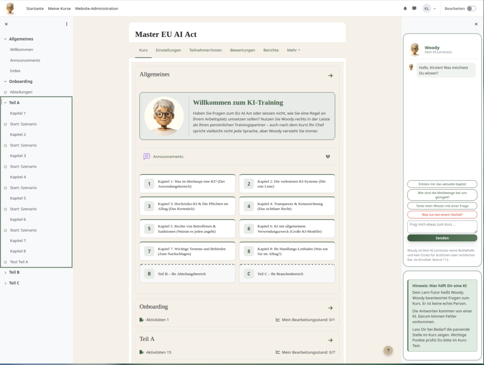The image size is (484, 365).
Task: Toggle completion circle for Test Teil A
Action: click(x=5, y=262)
